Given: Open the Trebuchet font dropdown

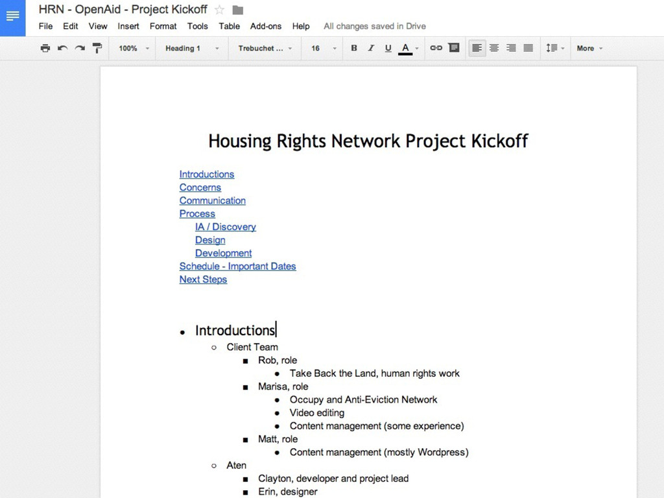Looking at the screenshot, I should point(265,48).
